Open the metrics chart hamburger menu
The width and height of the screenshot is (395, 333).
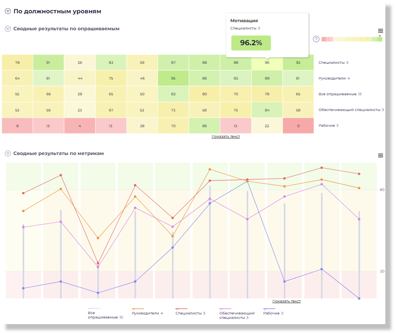pyautogui.click(x=380, y=155)
